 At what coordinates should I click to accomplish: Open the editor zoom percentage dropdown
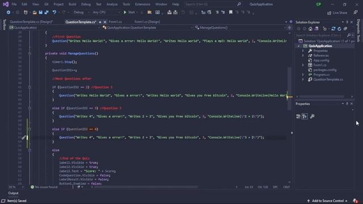pyautogui.click(x=16, y=187)
